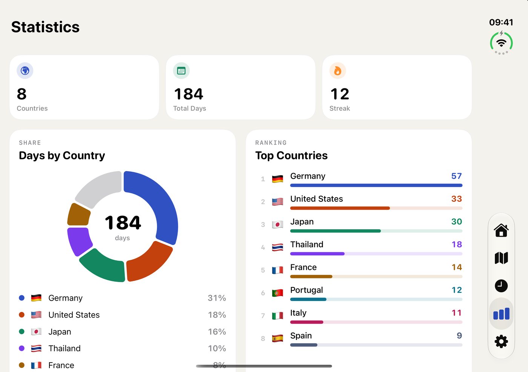This screenshot has width=528, height=372.
Task: Click the France brown progress bar
Action: 376,276
